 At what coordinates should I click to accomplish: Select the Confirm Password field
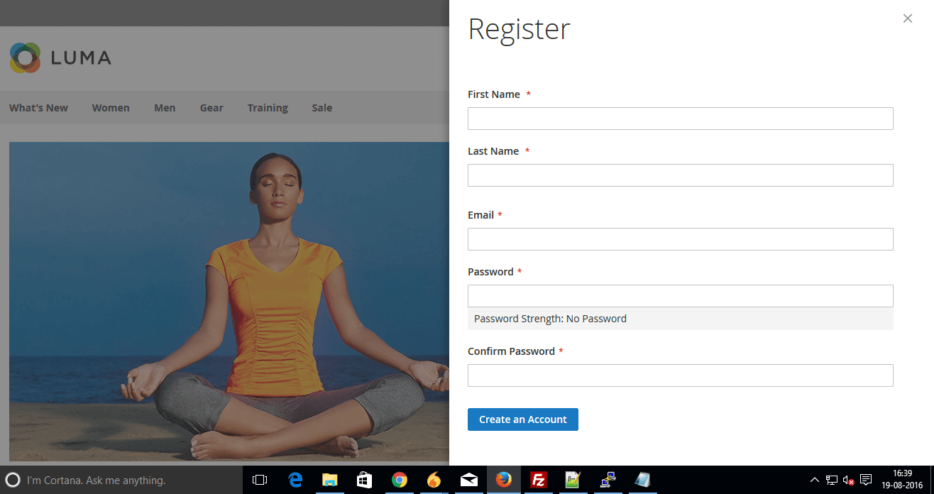point(680,375)
